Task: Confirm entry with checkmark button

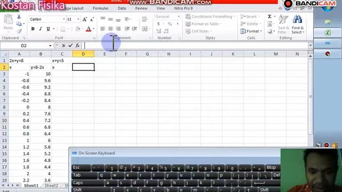Action: (x=70, y=45)
